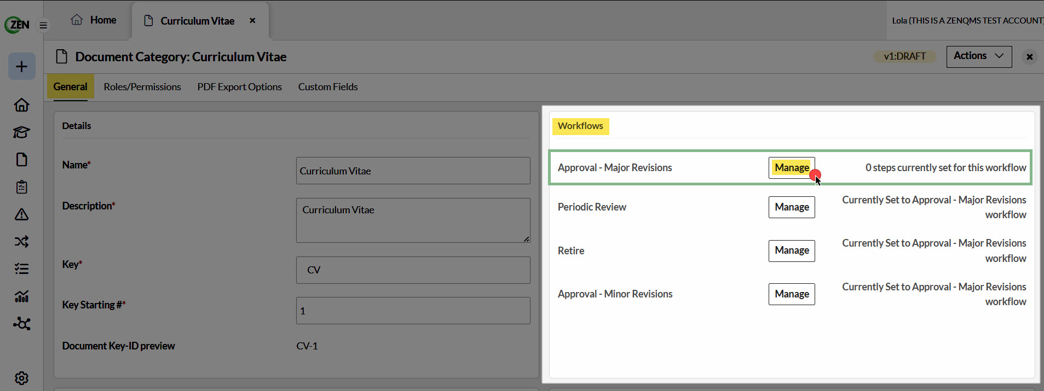Click the 0 steps currently set text
The width and height of the screenshot is (1044, 391).
pos(945,167)
